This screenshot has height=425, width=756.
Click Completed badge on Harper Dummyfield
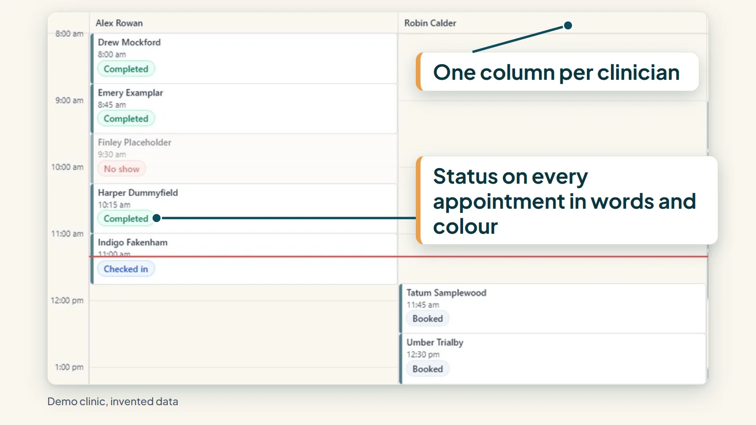point(126,219)
